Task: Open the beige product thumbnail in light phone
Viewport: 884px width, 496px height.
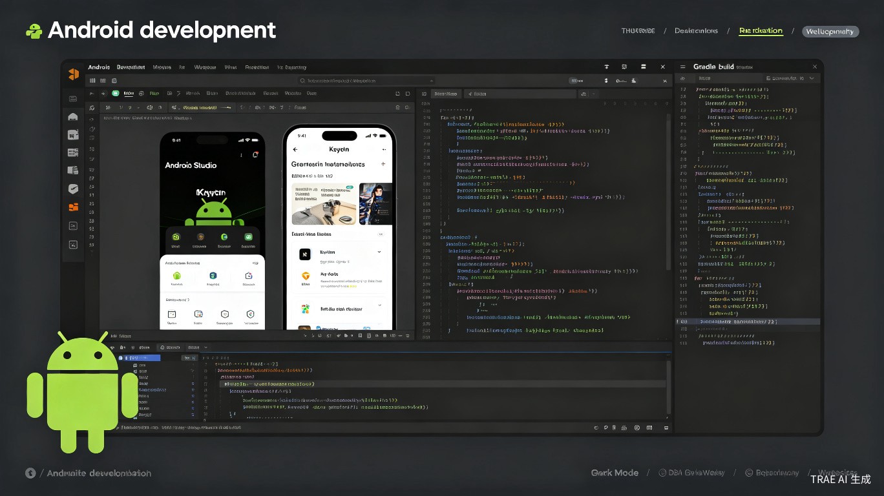Action: coord(324,203)
